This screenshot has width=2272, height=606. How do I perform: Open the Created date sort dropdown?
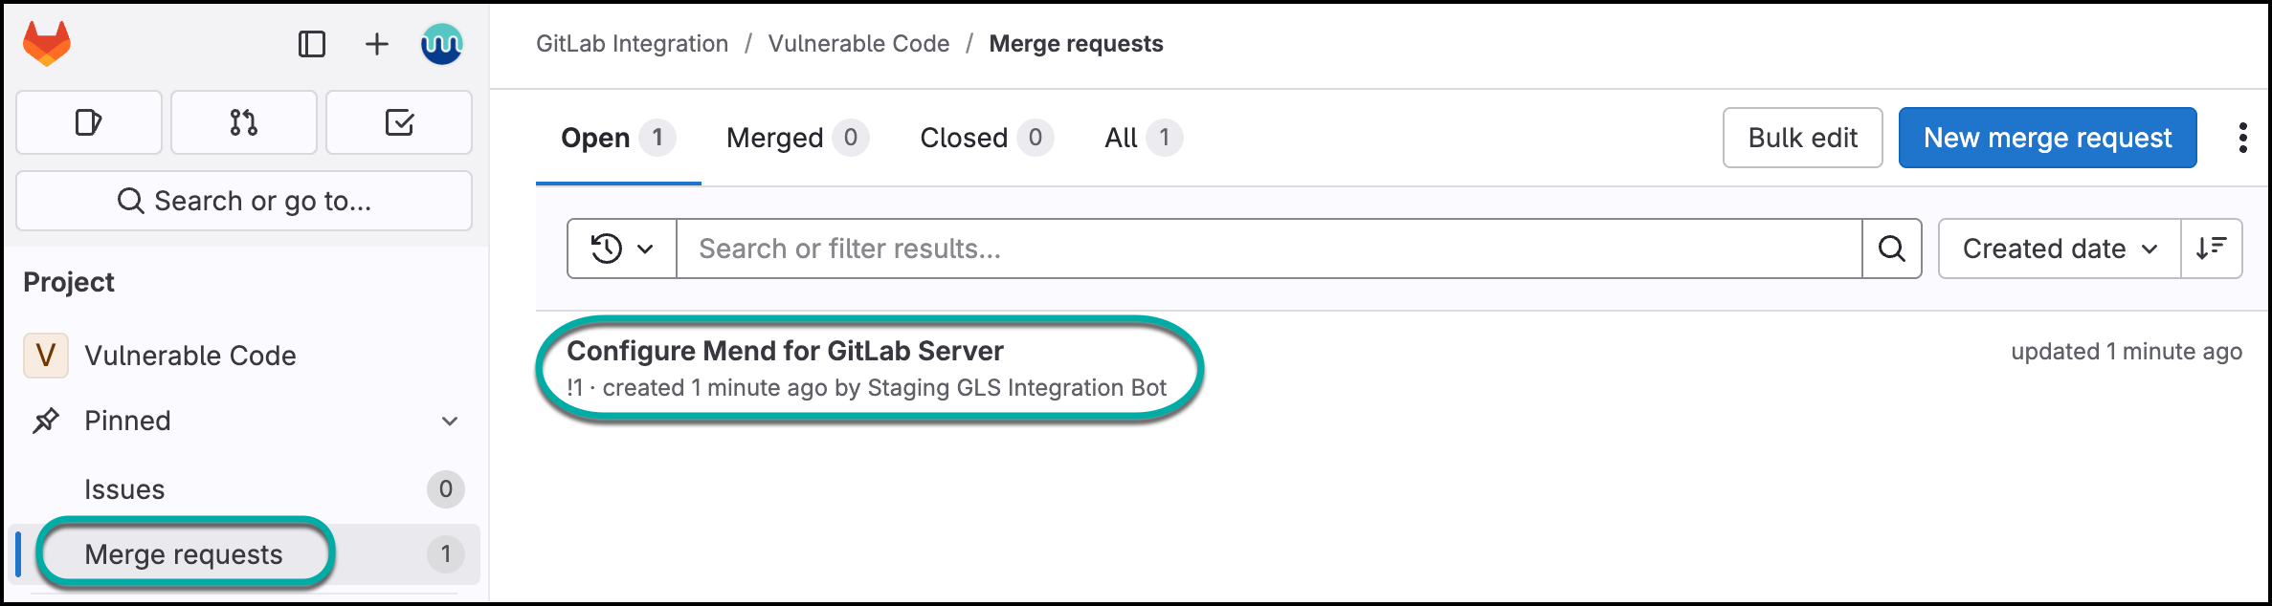2059,249
